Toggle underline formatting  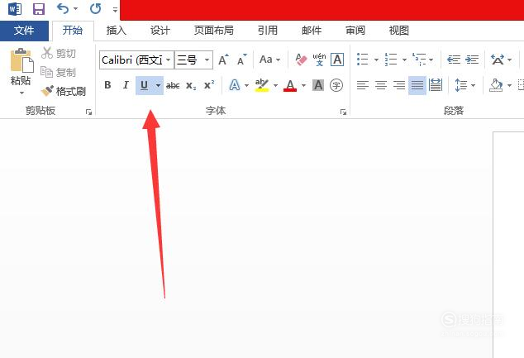[x=145, y=85]
